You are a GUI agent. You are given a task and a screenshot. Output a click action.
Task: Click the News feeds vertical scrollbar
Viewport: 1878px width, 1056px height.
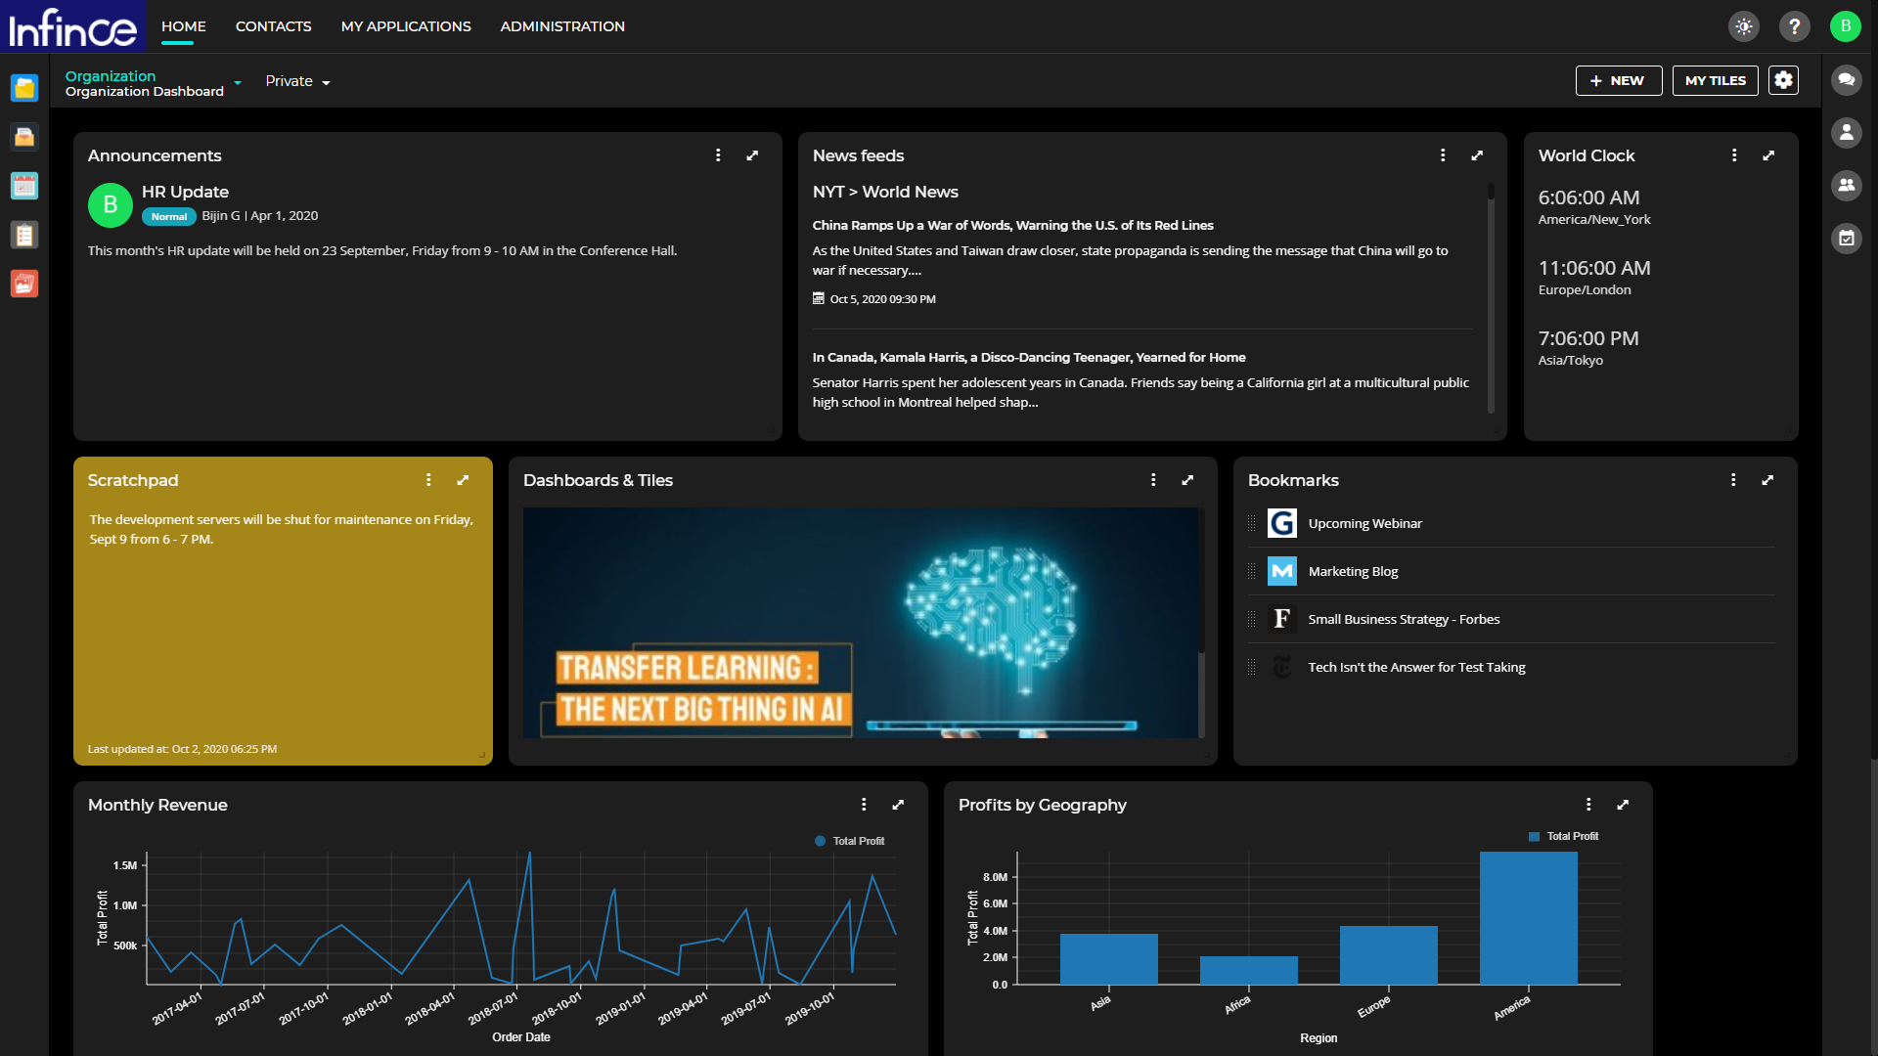(1491, 293)
